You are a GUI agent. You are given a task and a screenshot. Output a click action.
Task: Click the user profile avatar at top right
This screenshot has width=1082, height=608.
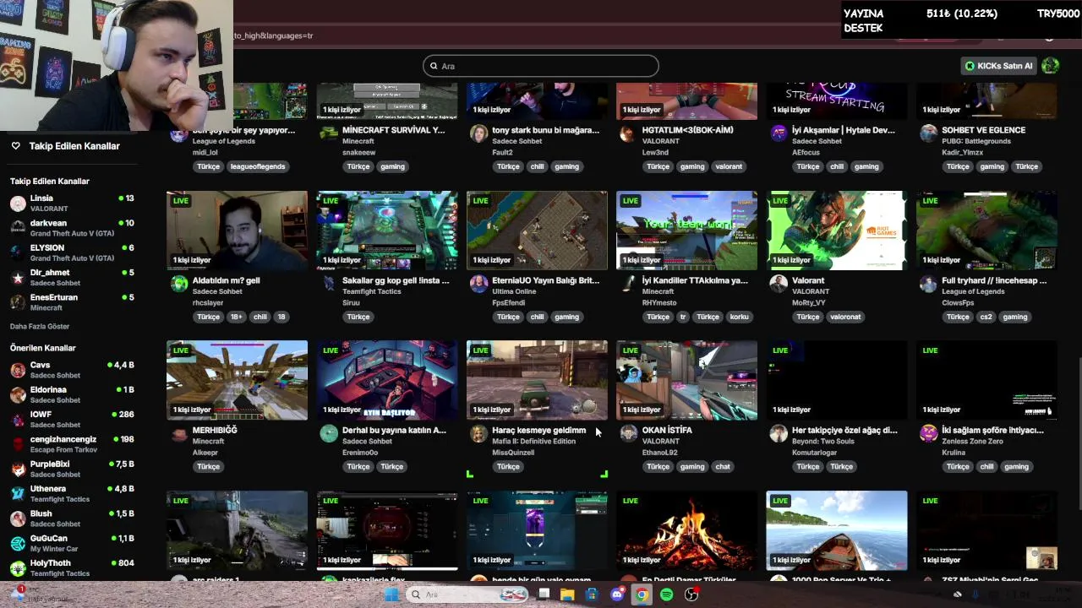pos(1051,66)
